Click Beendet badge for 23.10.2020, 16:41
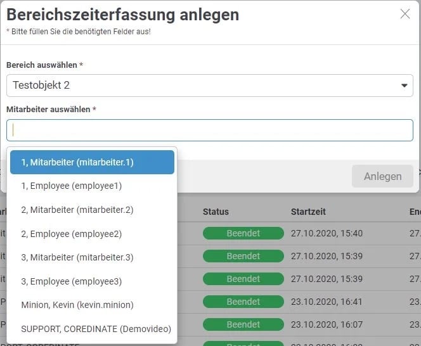The height and width of the screenshot is (346, 421). coord(243,302)
